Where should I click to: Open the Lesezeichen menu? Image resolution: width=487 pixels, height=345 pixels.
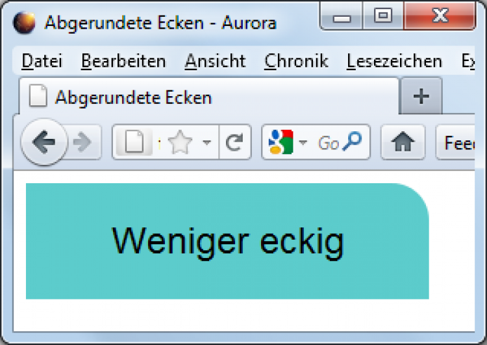click(394, 62)
